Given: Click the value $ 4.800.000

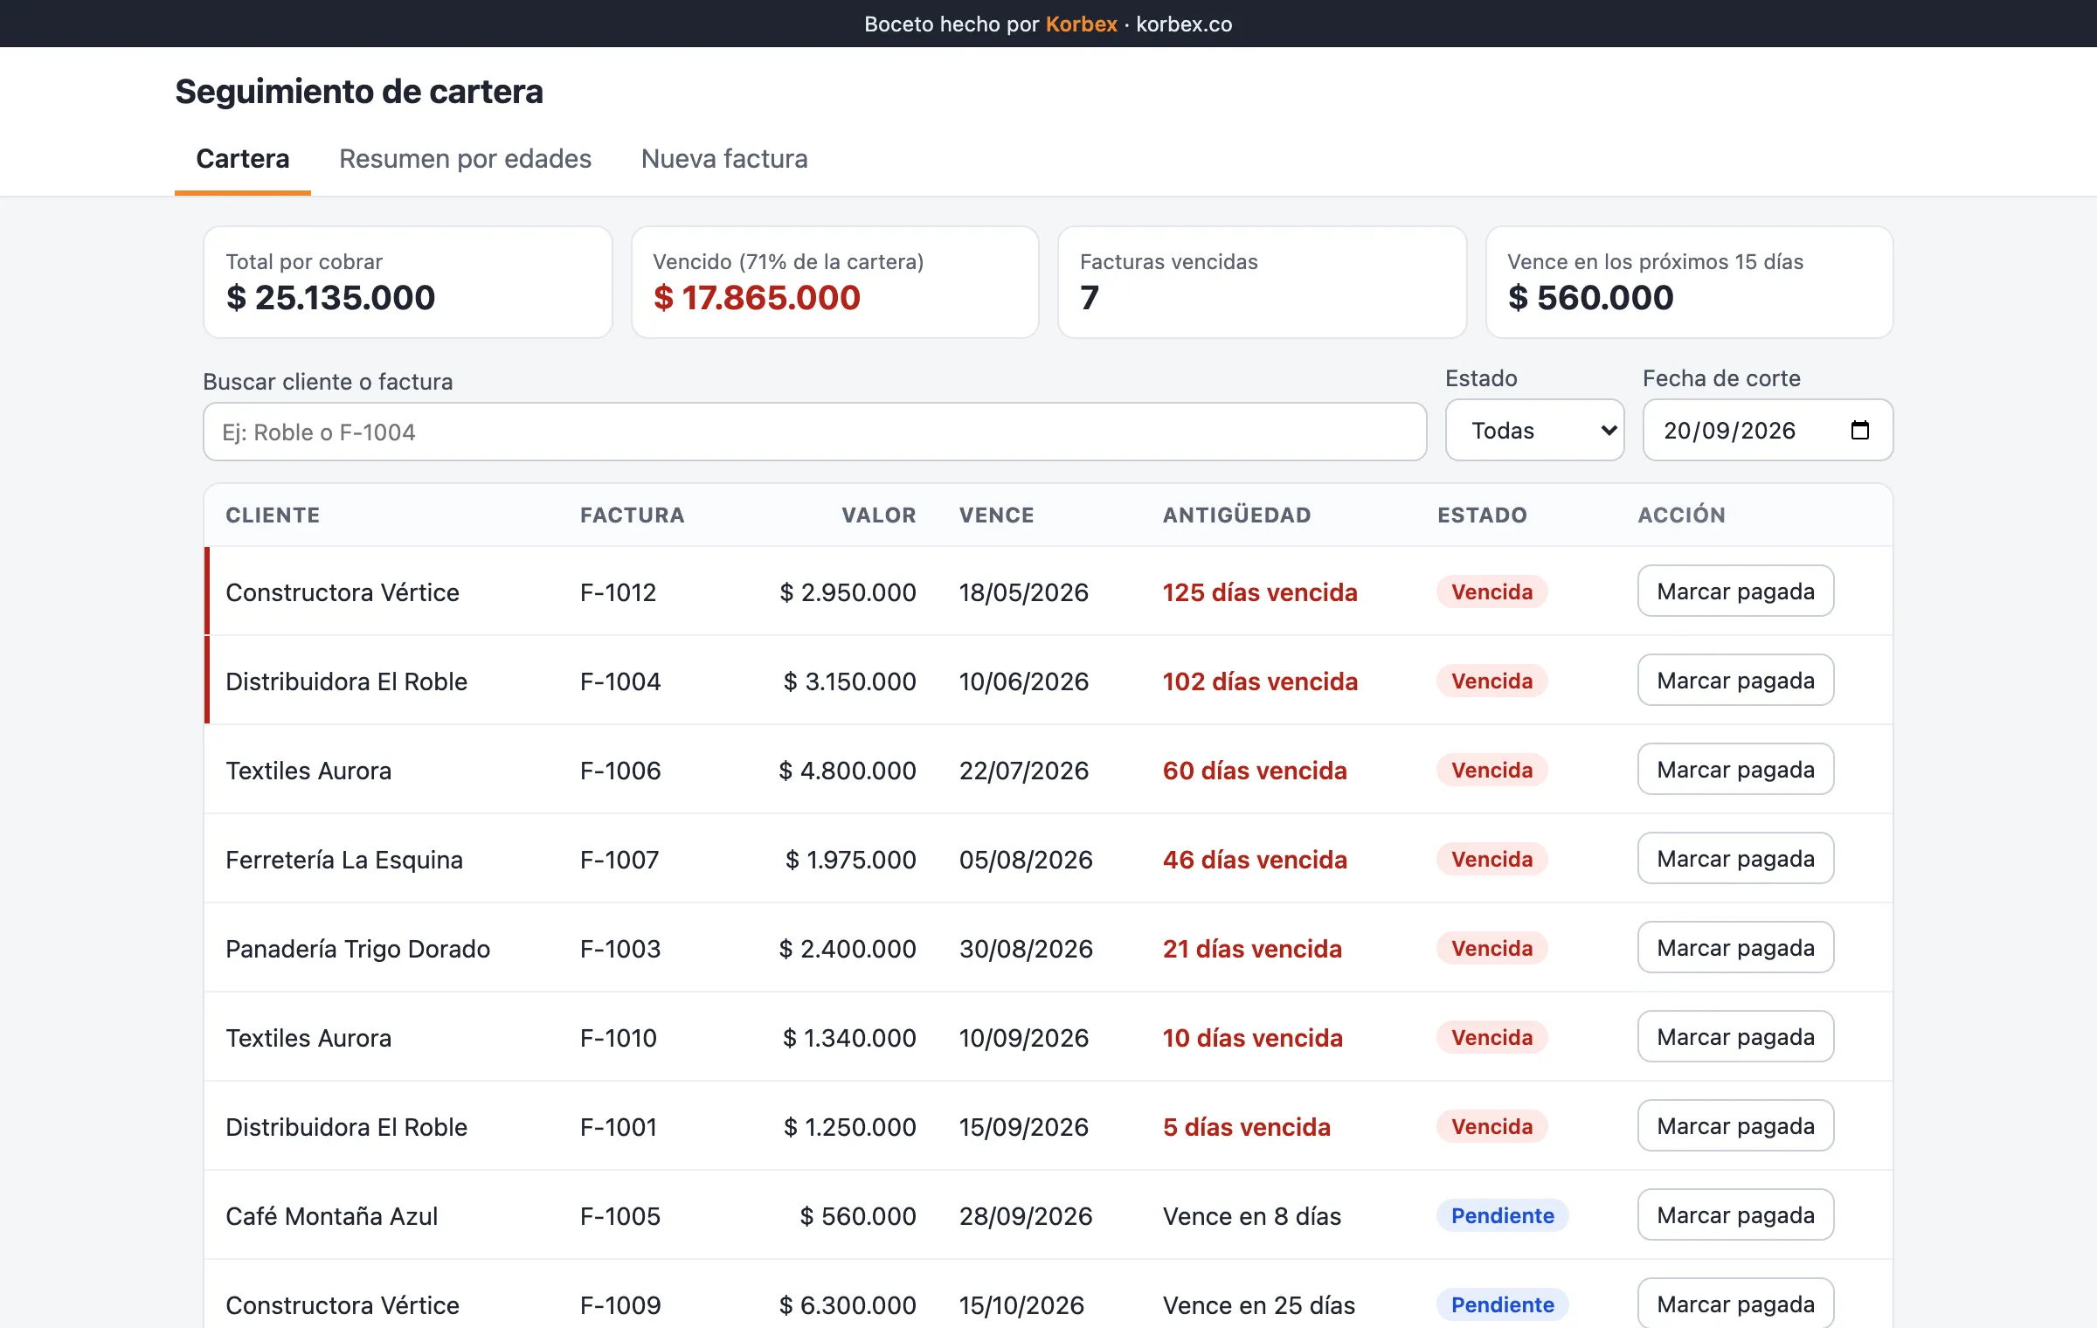Looking at the screenshot, I should [847, 771].
